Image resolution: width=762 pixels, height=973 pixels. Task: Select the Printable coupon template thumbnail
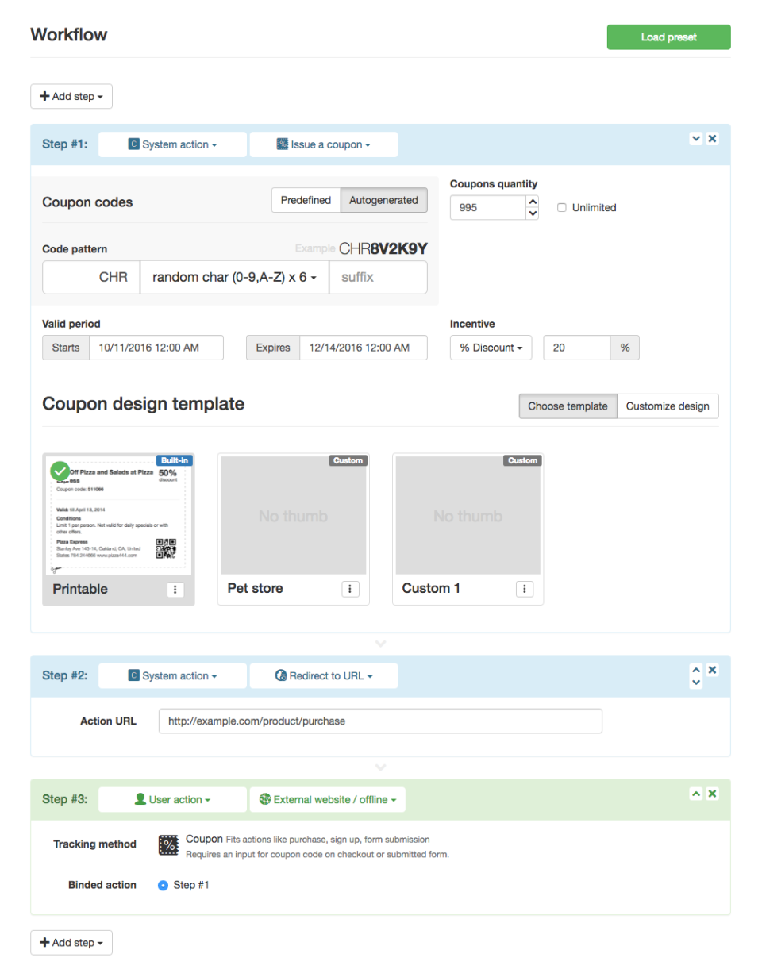pos(118,514)
